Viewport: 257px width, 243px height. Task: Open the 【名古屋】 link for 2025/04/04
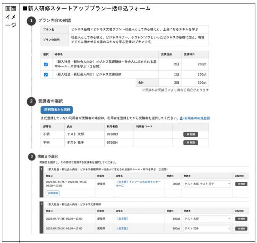click(122, 219)
